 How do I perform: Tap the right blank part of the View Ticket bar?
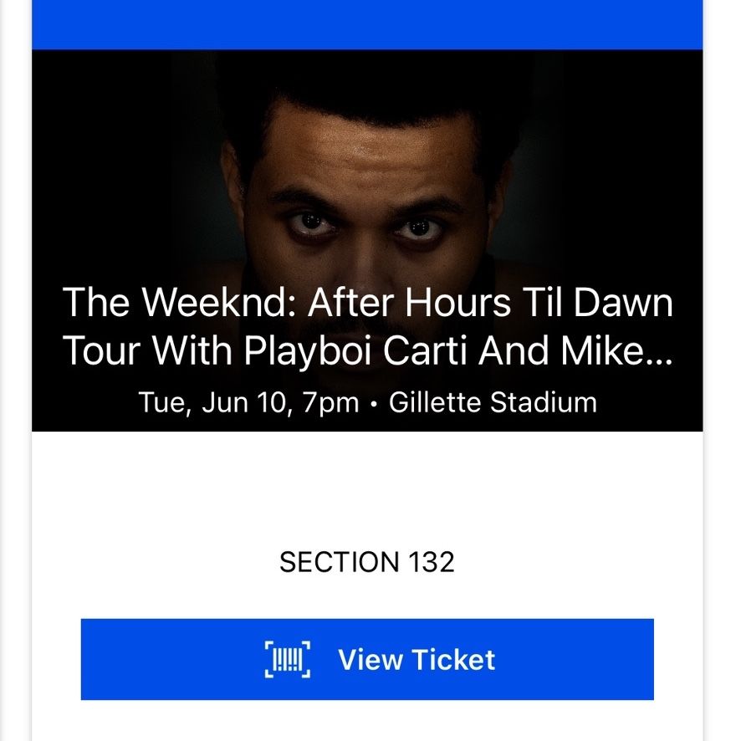tap(576, 659)
